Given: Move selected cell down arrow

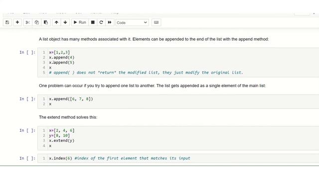Looking at the screenshot, I should pos(65,22).
